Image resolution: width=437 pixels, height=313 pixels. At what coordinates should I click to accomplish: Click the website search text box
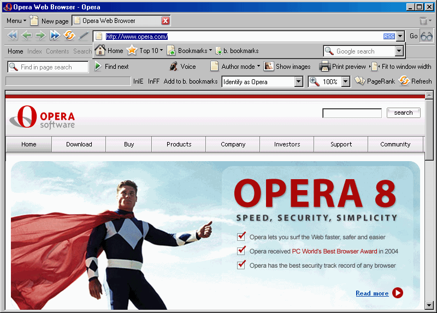(352, 113)
